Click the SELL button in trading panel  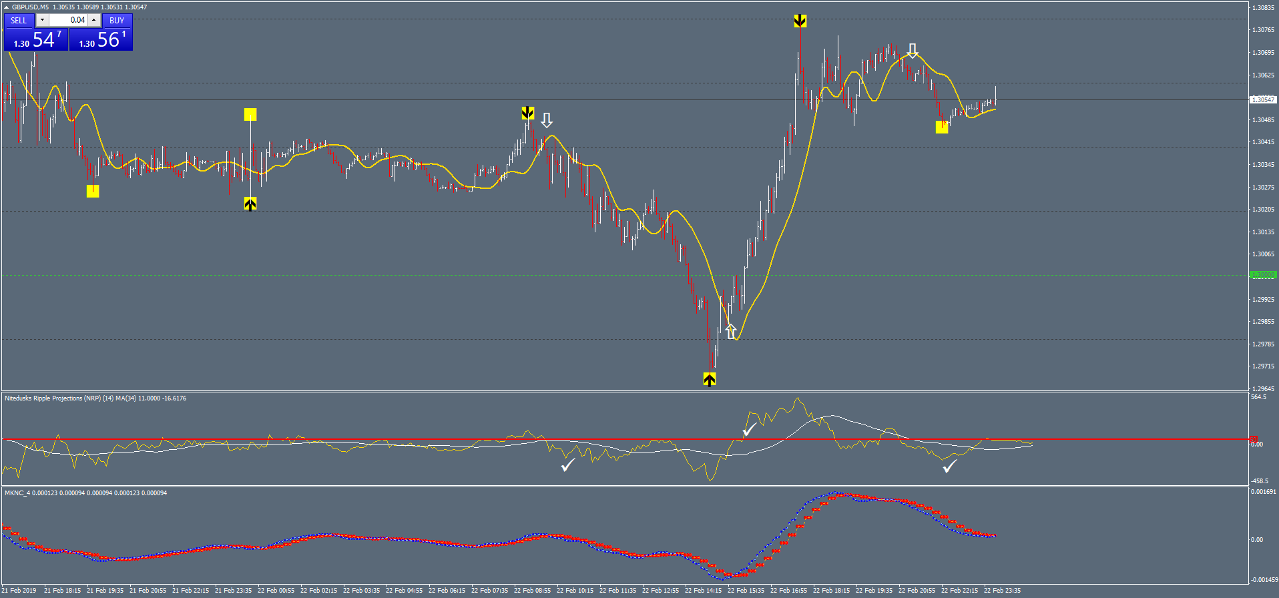(x=19, y=20)
